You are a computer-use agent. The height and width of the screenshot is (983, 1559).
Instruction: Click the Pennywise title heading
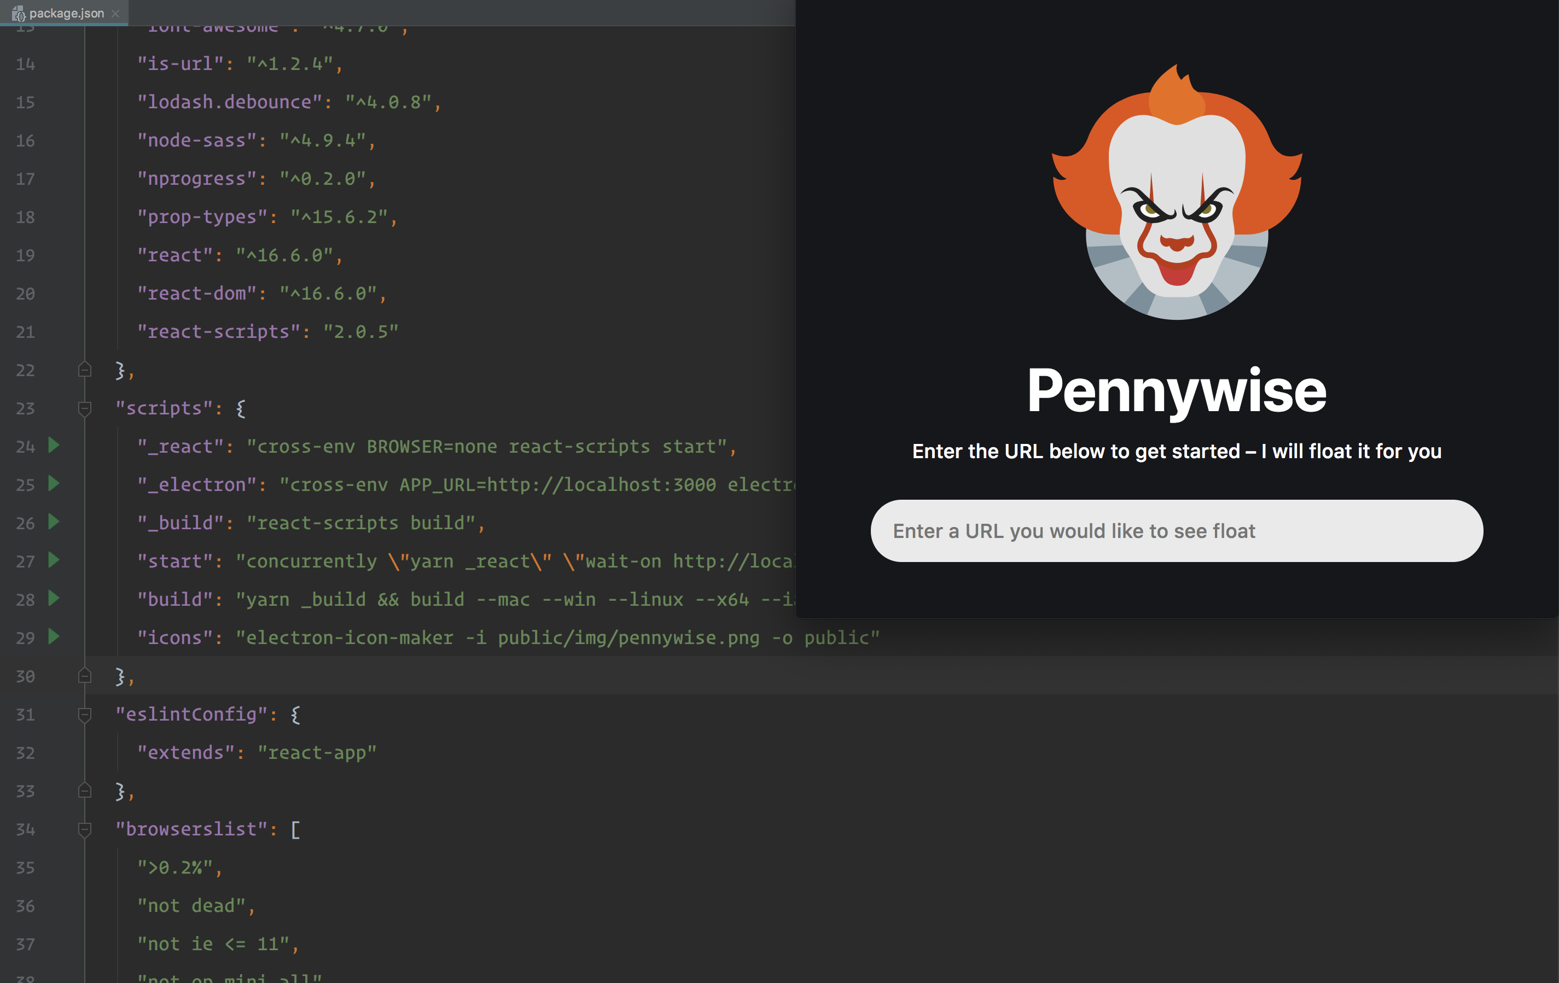click(1177, 390)
